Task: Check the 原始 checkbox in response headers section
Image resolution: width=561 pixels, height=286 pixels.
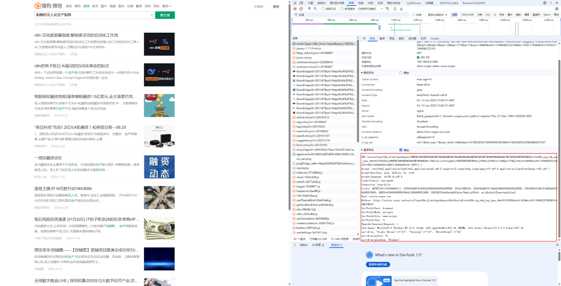Action: pos(400,73)
